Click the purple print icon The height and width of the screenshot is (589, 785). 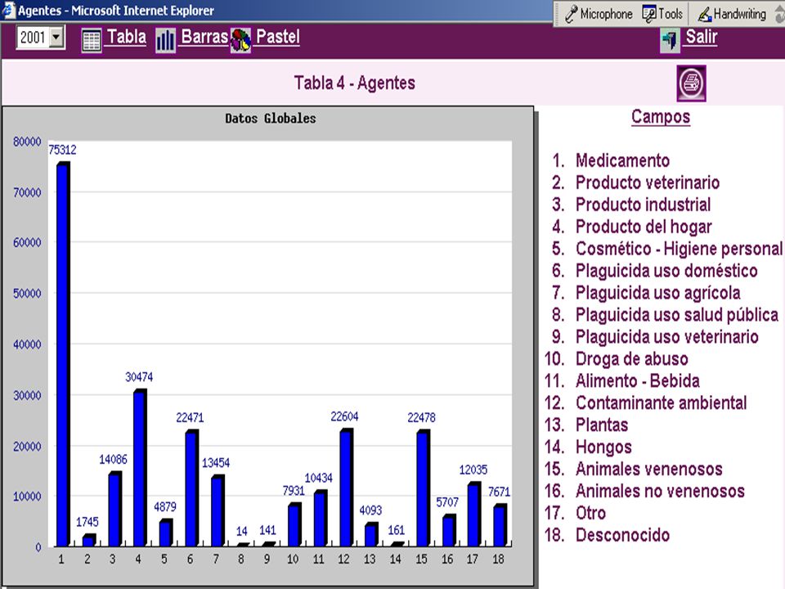pos(692,83)
